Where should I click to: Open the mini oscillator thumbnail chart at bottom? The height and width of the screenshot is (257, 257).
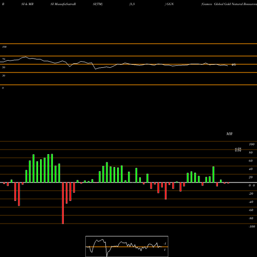pyautogui.click(x=127, y=246)
